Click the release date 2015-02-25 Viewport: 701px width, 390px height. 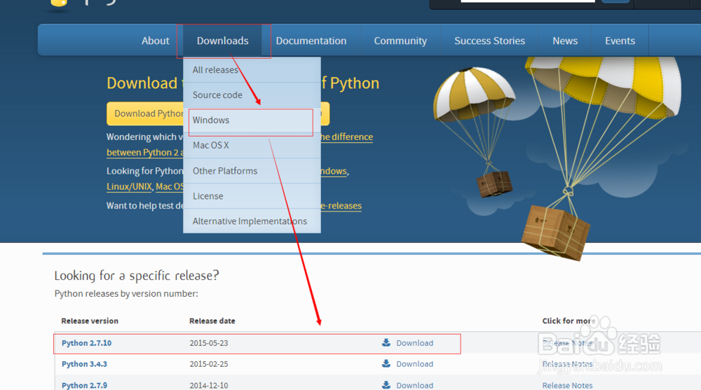click(209, 364)
